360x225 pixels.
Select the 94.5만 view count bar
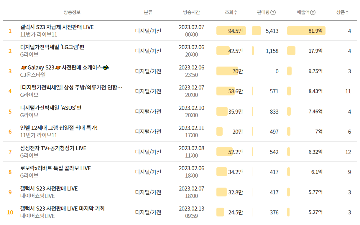tap(231, 31)
